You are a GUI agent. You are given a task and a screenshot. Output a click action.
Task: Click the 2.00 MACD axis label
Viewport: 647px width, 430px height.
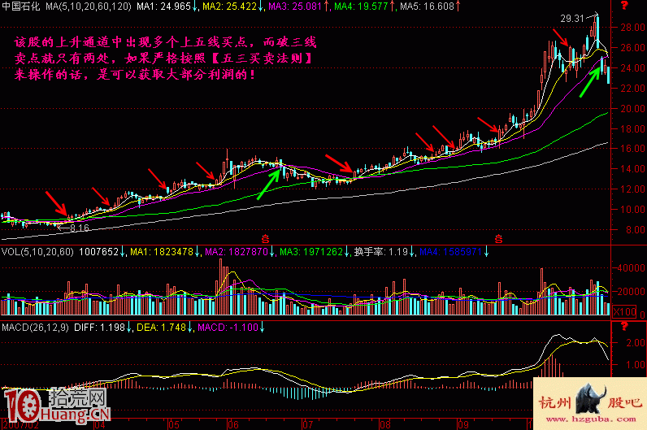pyautogui.click(x=636, y=343)
